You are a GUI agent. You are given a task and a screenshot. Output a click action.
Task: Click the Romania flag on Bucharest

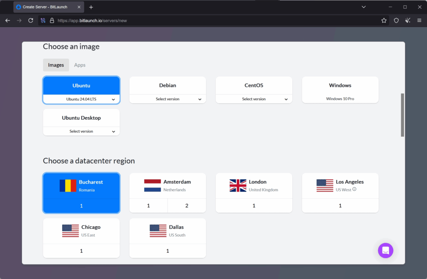[68, 185]
